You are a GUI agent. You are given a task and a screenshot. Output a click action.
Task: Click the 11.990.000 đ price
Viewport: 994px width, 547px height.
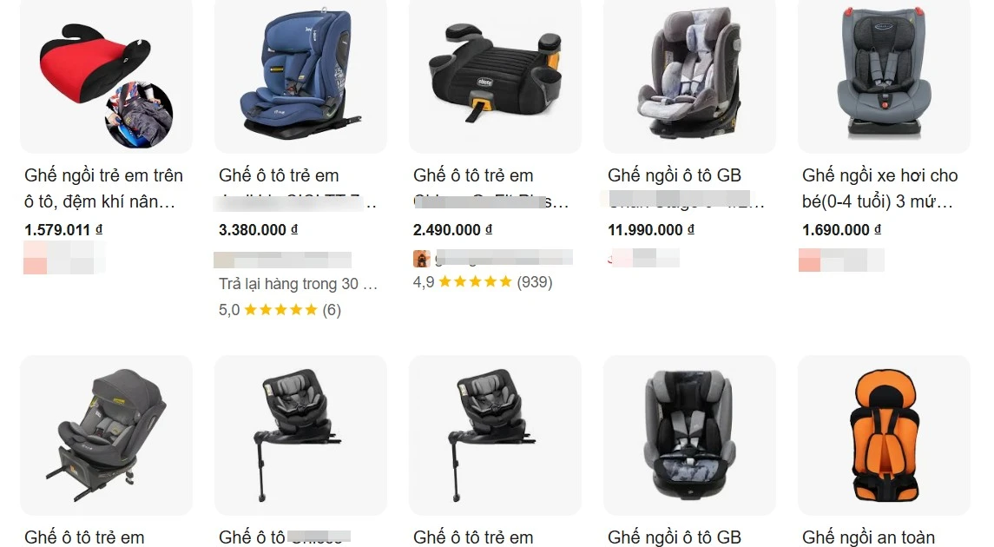[651, 230]
